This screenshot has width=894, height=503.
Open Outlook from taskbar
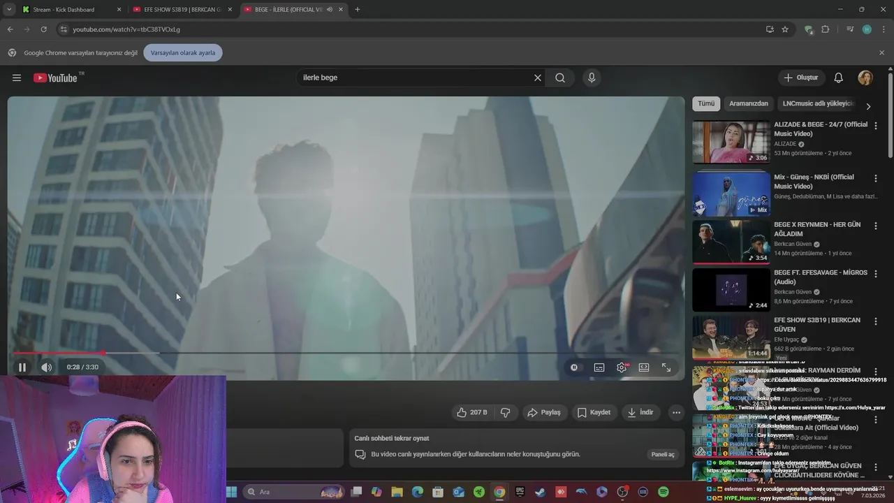tap(458, 492)
